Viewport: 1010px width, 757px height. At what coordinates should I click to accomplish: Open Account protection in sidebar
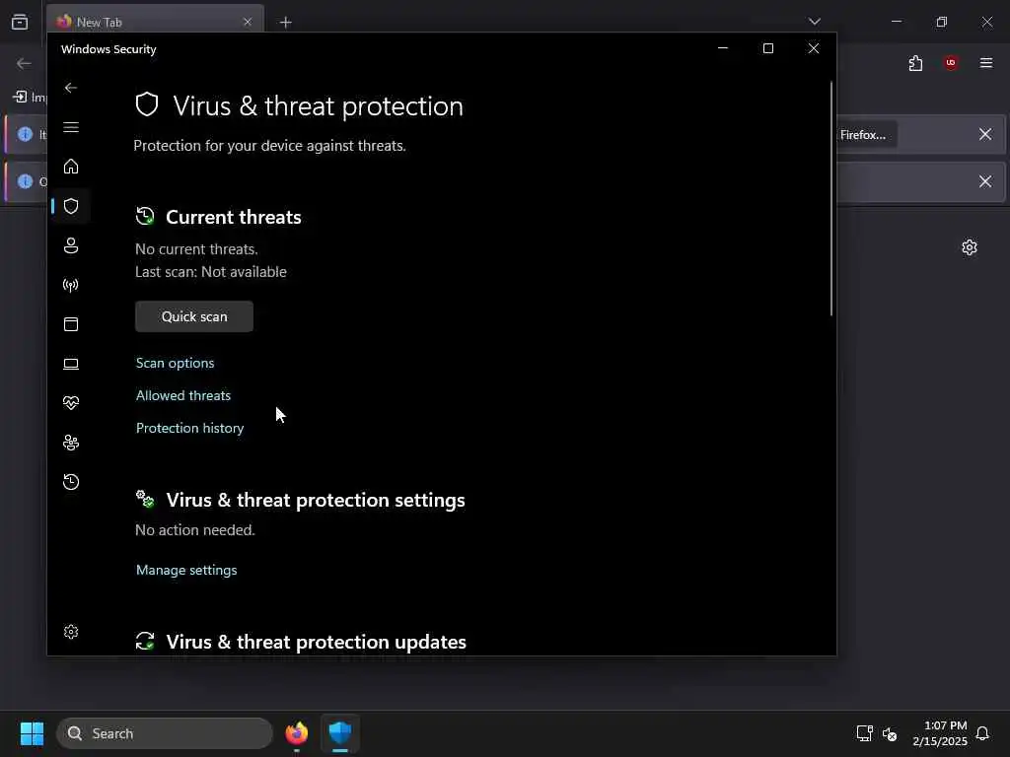(x=71, y=245)
